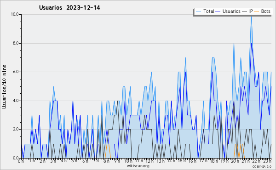Click the x-axis label '12 h'

click(149, 161)
